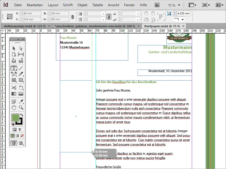
Task: Select the Pencil tool
Action: (21, 74)
